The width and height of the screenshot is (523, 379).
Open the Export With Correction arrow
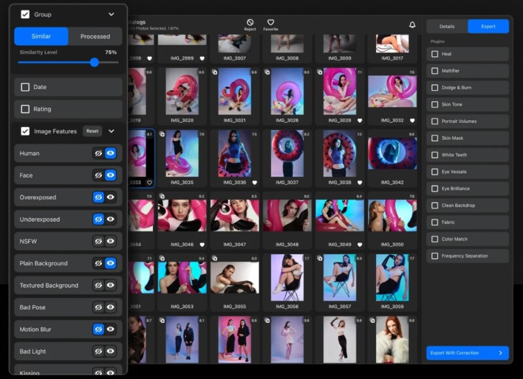coord(500,353)
